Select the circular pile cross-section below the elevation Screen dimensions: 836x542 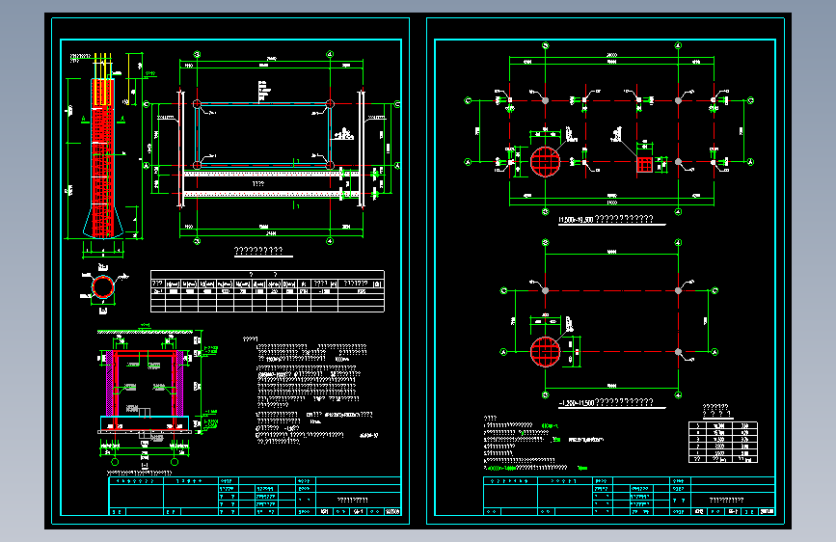[103, 287]
